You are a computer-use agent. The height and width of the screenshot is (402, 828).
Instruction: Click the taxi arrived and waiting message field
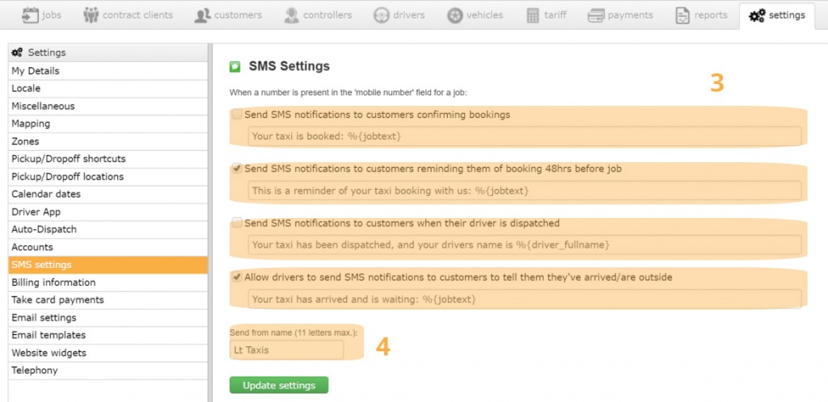click(525, 299)
